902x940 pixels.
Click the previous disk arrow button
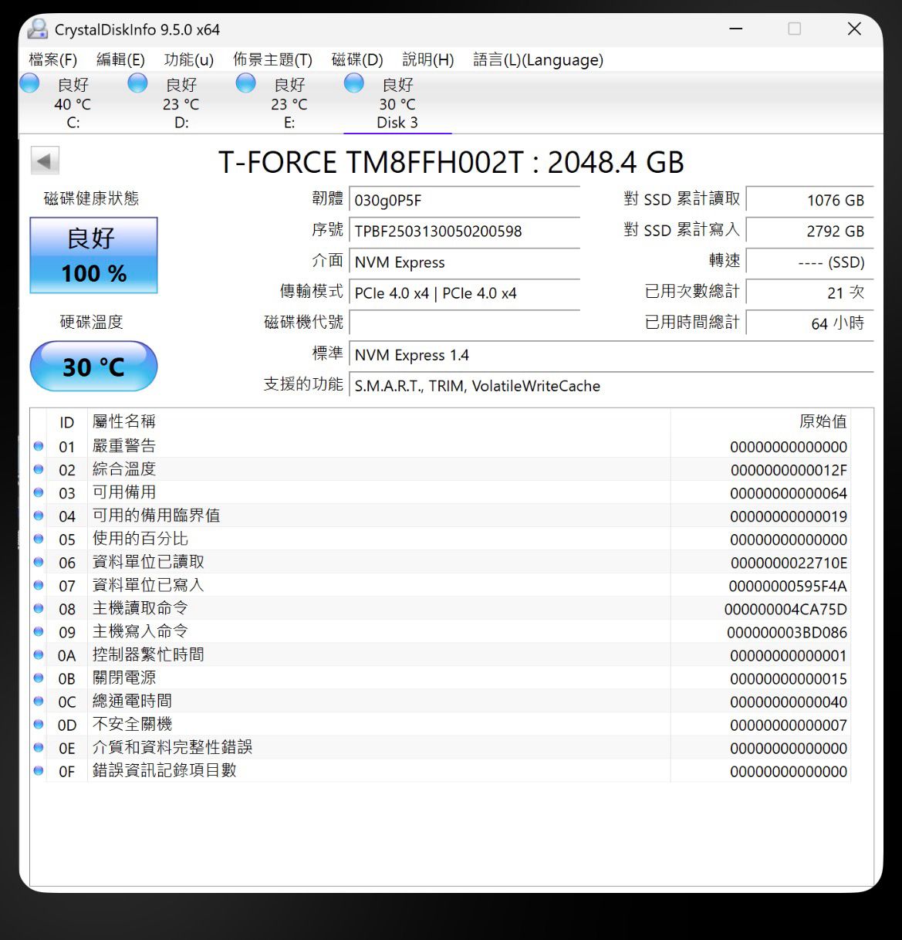pos(44,161)
